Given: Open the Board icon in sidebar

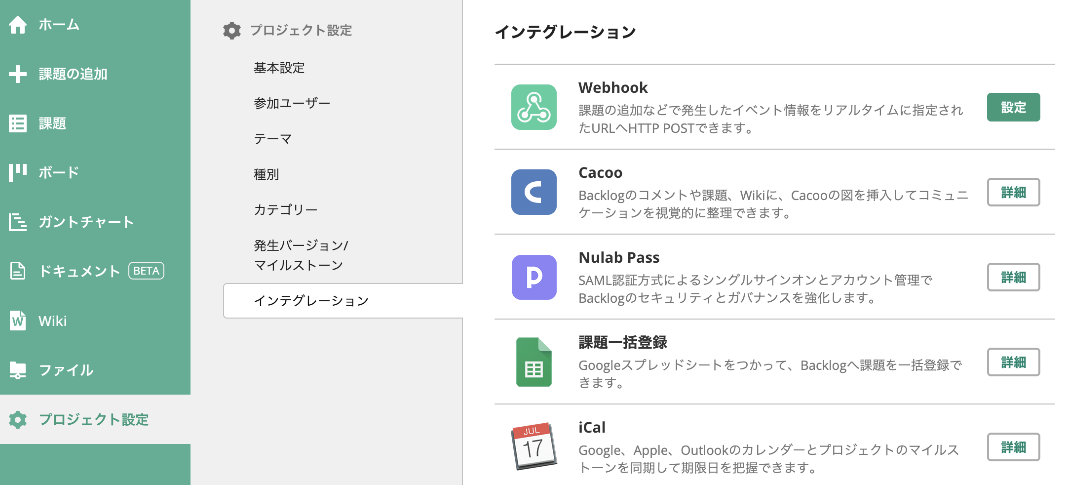Looking at the screenshot, I should (18, 172).
